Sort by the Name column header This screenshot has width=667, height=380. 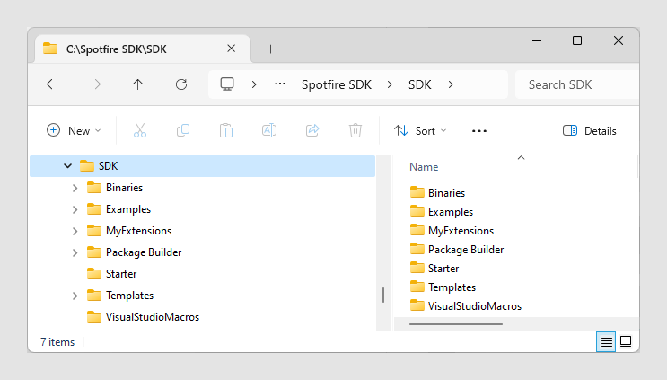tap(424, 167)
